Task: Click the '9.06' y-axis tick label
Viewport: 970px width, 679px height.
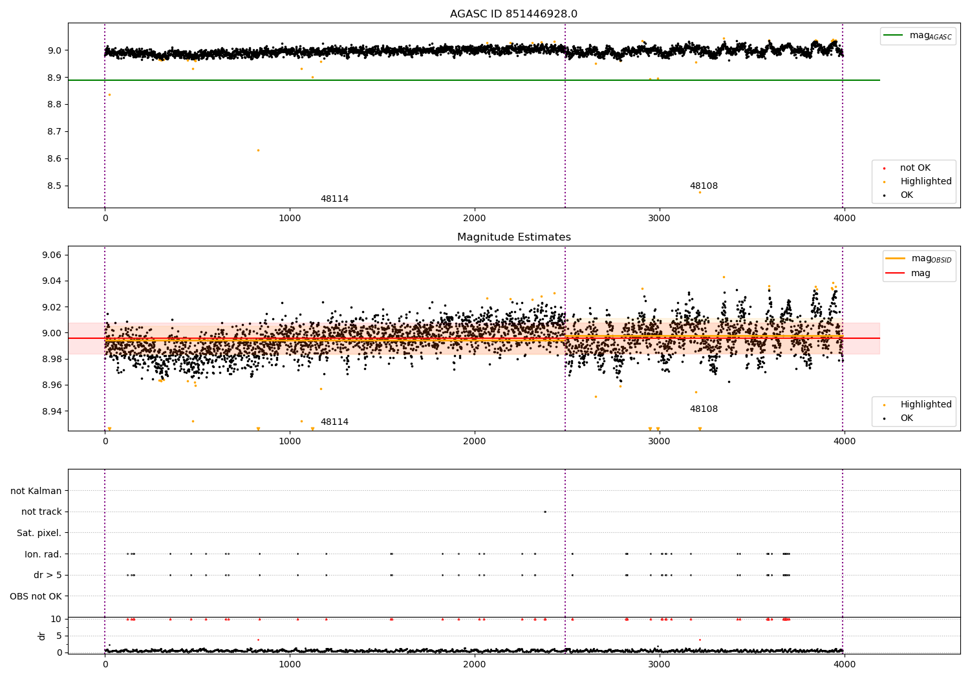Action: tap(52, 255)
